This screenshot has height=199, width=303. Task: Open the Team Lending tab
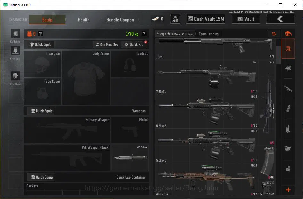pyautogui.click(x=209, y=34)
